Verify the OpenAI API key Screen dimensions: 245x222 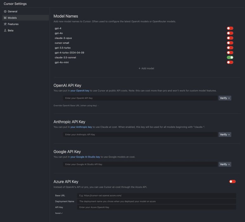(225, 98)
